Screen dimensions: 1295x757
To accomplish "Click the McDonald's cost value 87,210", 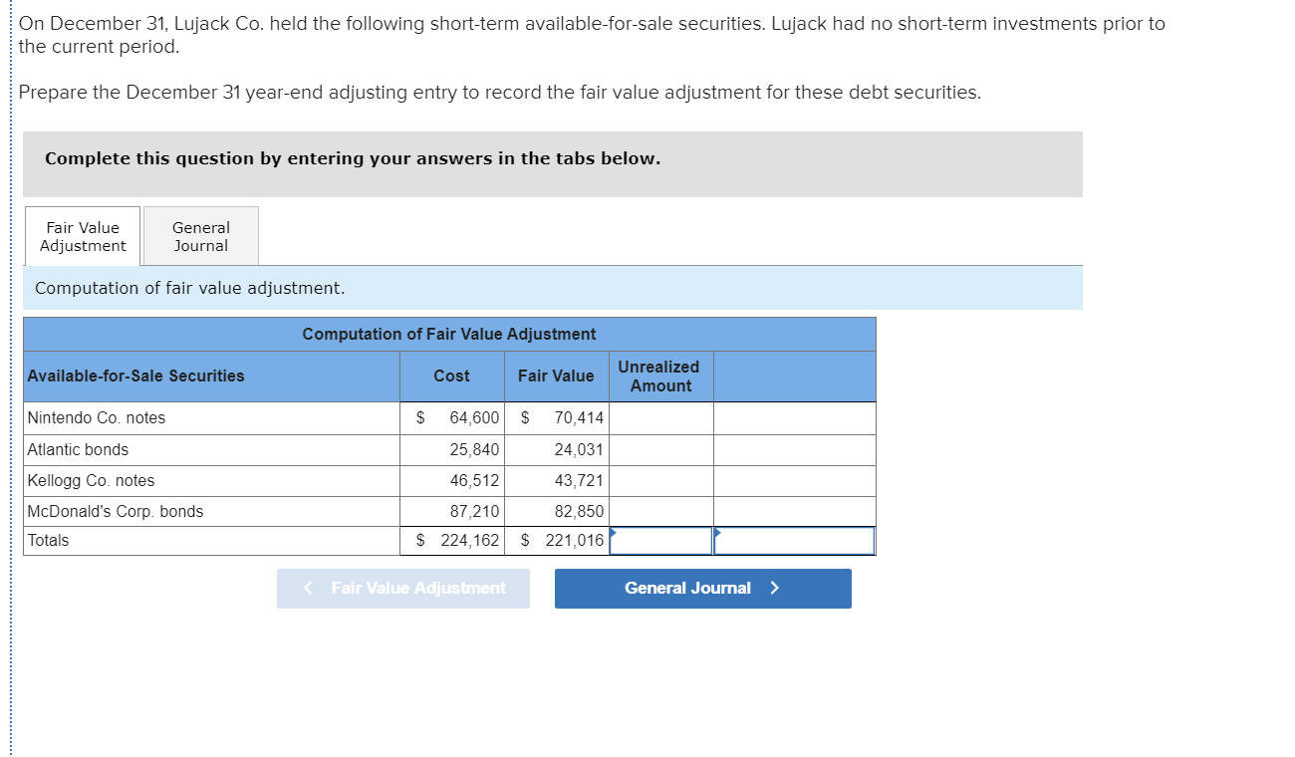I will pos(474,512).
